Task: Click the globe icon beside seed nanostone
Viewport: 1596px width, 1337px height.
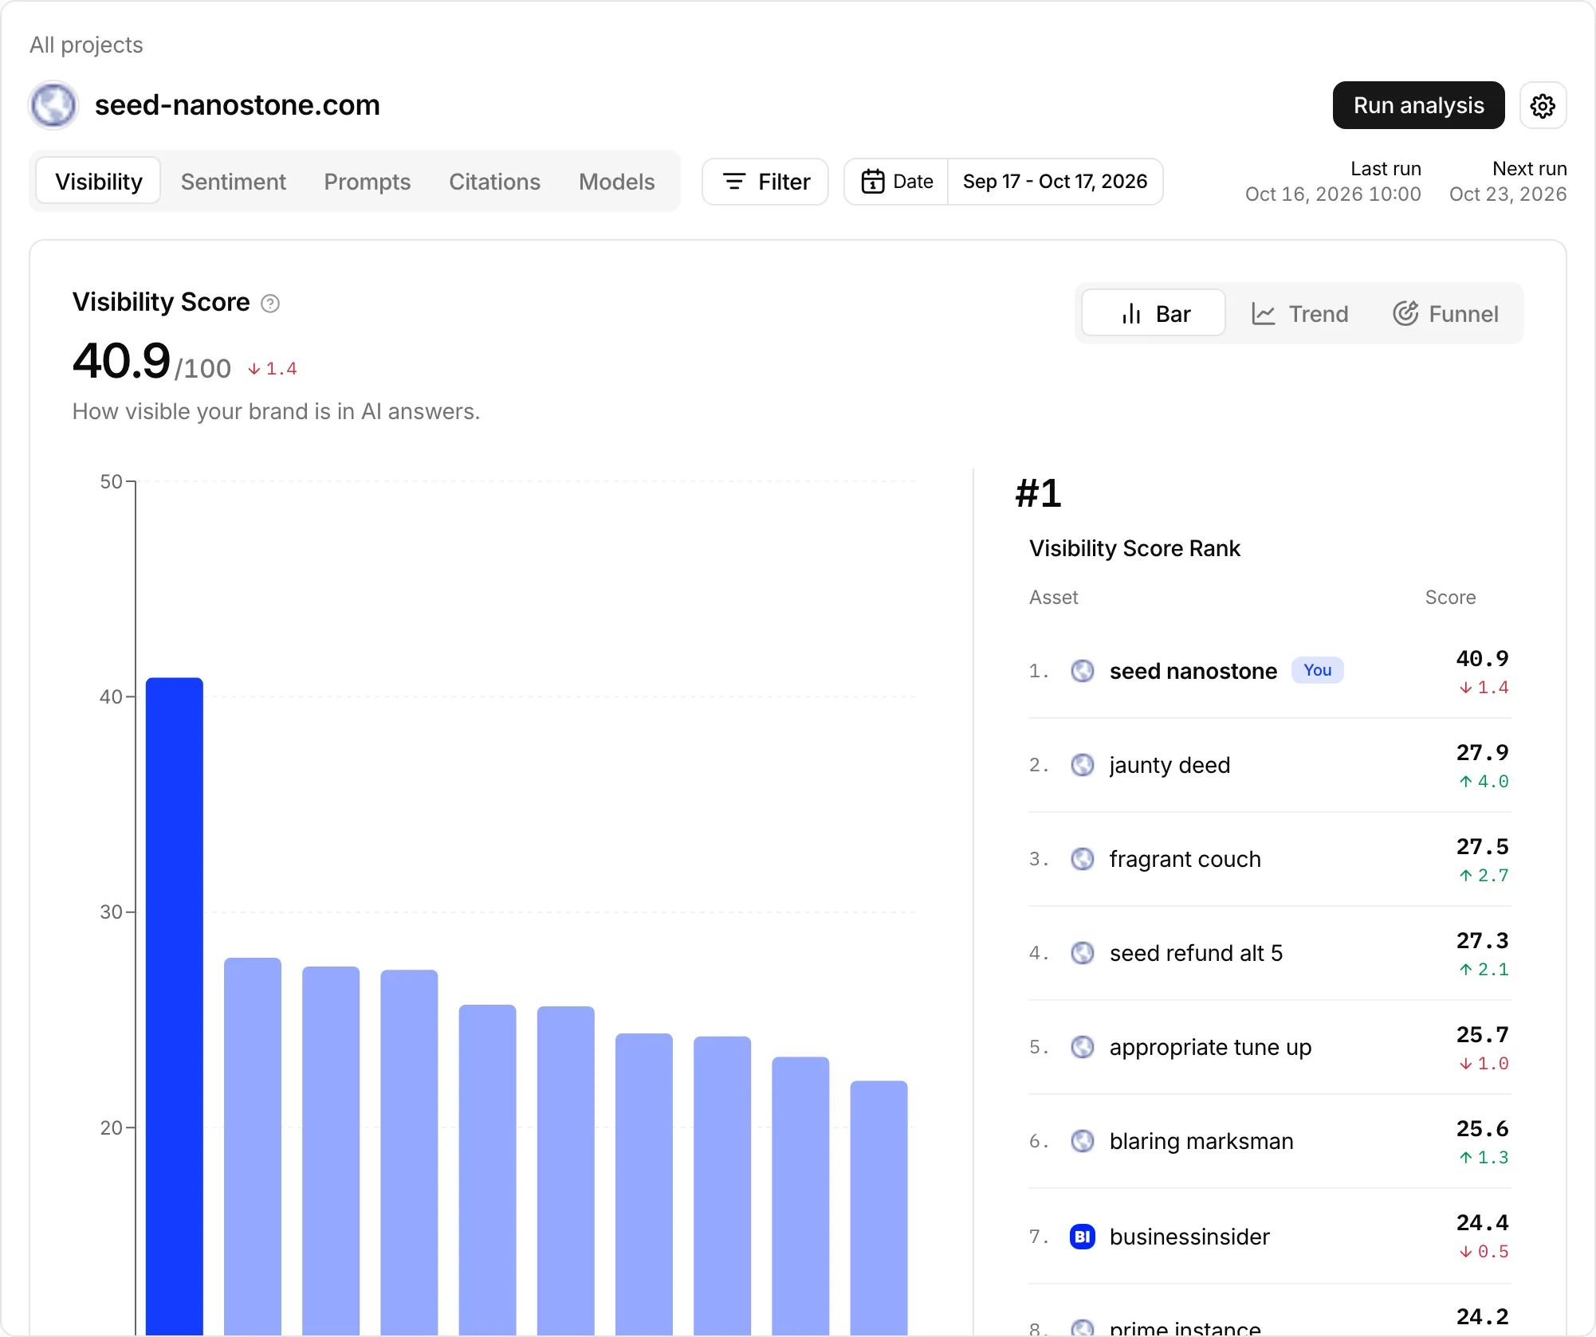Action: (x=1082, y=671)
